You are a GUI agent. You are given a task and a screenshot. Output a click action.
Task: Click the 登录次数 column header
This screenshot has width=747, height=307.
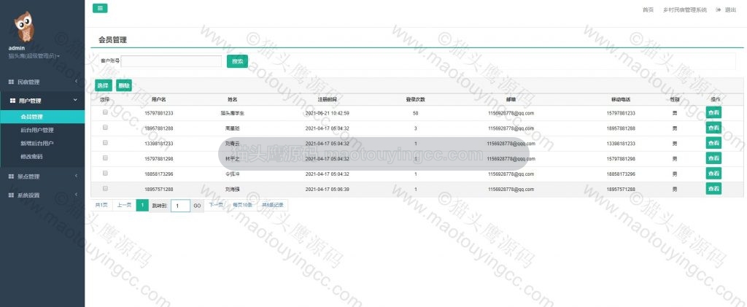pyautogui.click(x=415, y=99)
